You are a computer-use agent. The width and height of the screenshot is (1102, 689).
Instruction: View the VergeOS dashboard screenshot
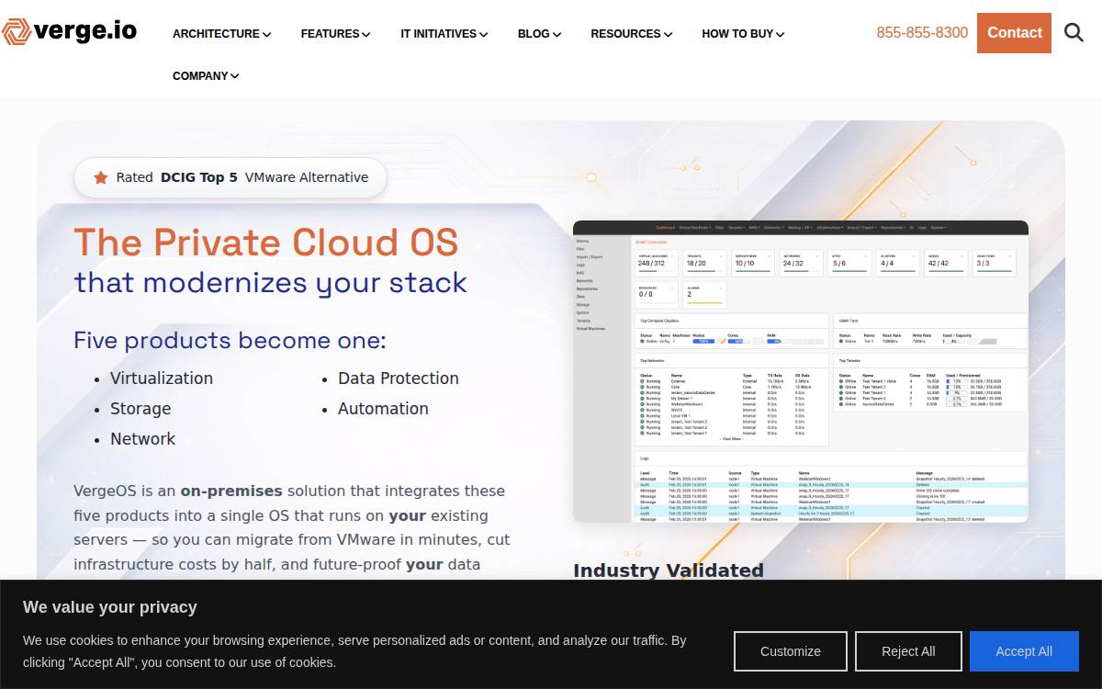click(801, 371)
